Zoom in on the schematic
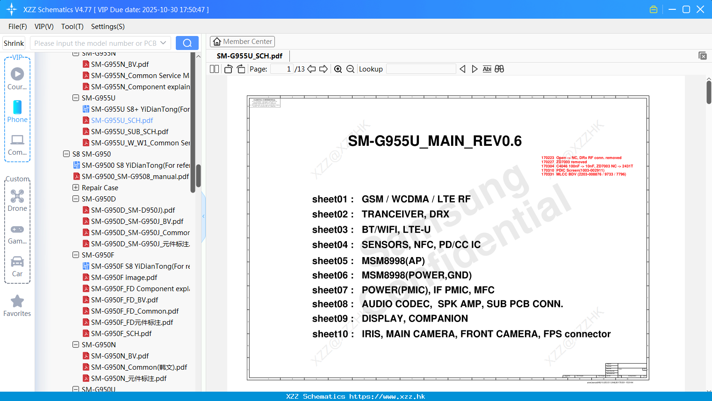Image resolution: width=712 pixels, height=401 pixels. pyautogui.click(x=338, y=69)
